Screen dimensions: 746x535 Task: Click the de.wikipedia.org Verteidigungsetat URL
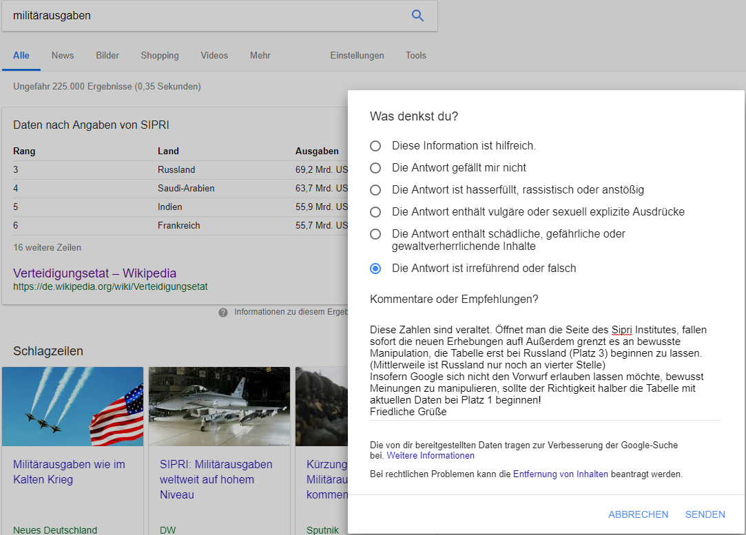(x=110, y=286)
